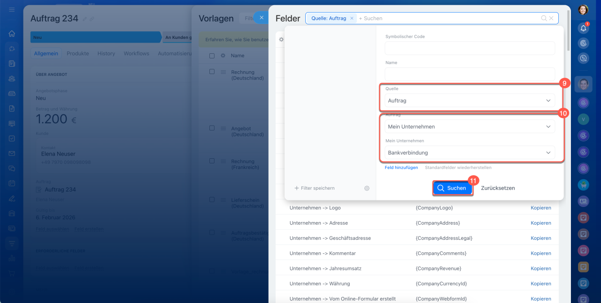Click 'Kopieren' for Unternehmen -> Jahresumsatz

pos(541,268)
